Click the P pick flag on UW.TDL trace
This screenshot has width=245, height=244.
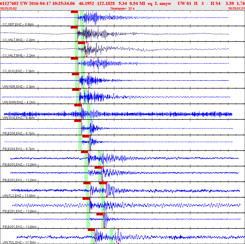coord(91,229)
